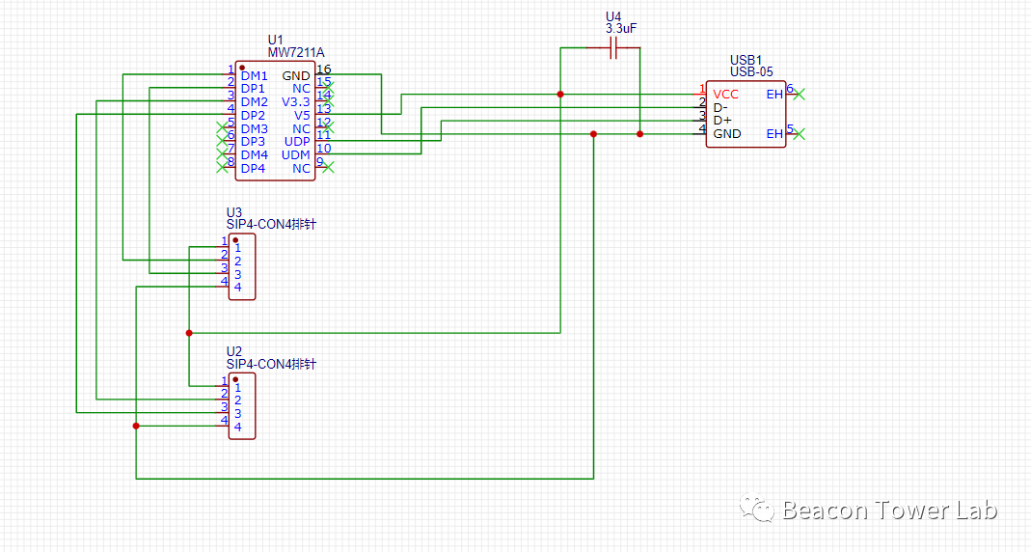Click the no-connect X on U1 pin 9
Image resolution: width=1031 pixels, height=552 pixels.
[329, 168]
